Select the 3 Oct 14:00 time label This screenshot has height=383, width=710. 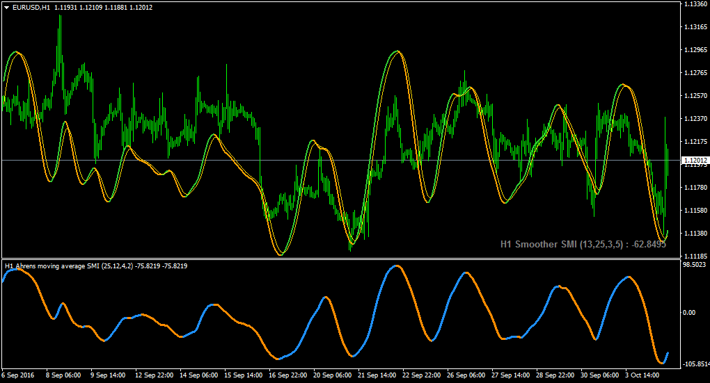point(642,375)
